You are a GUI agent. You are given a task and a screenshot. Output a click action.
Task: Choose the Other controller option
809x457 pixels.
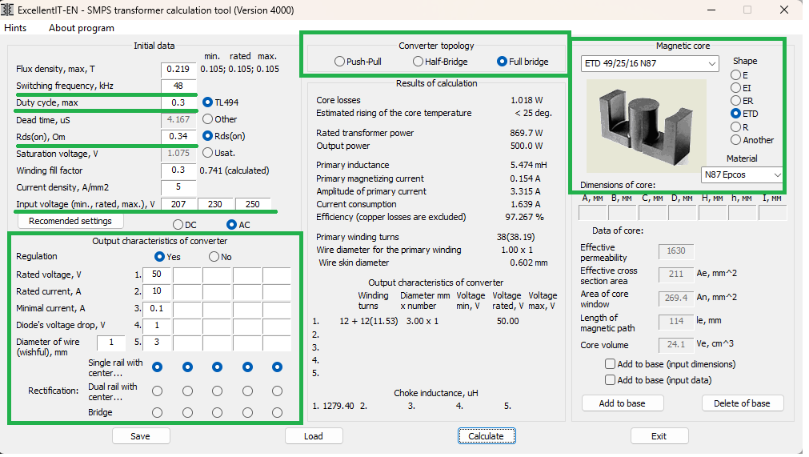(220, 119)
